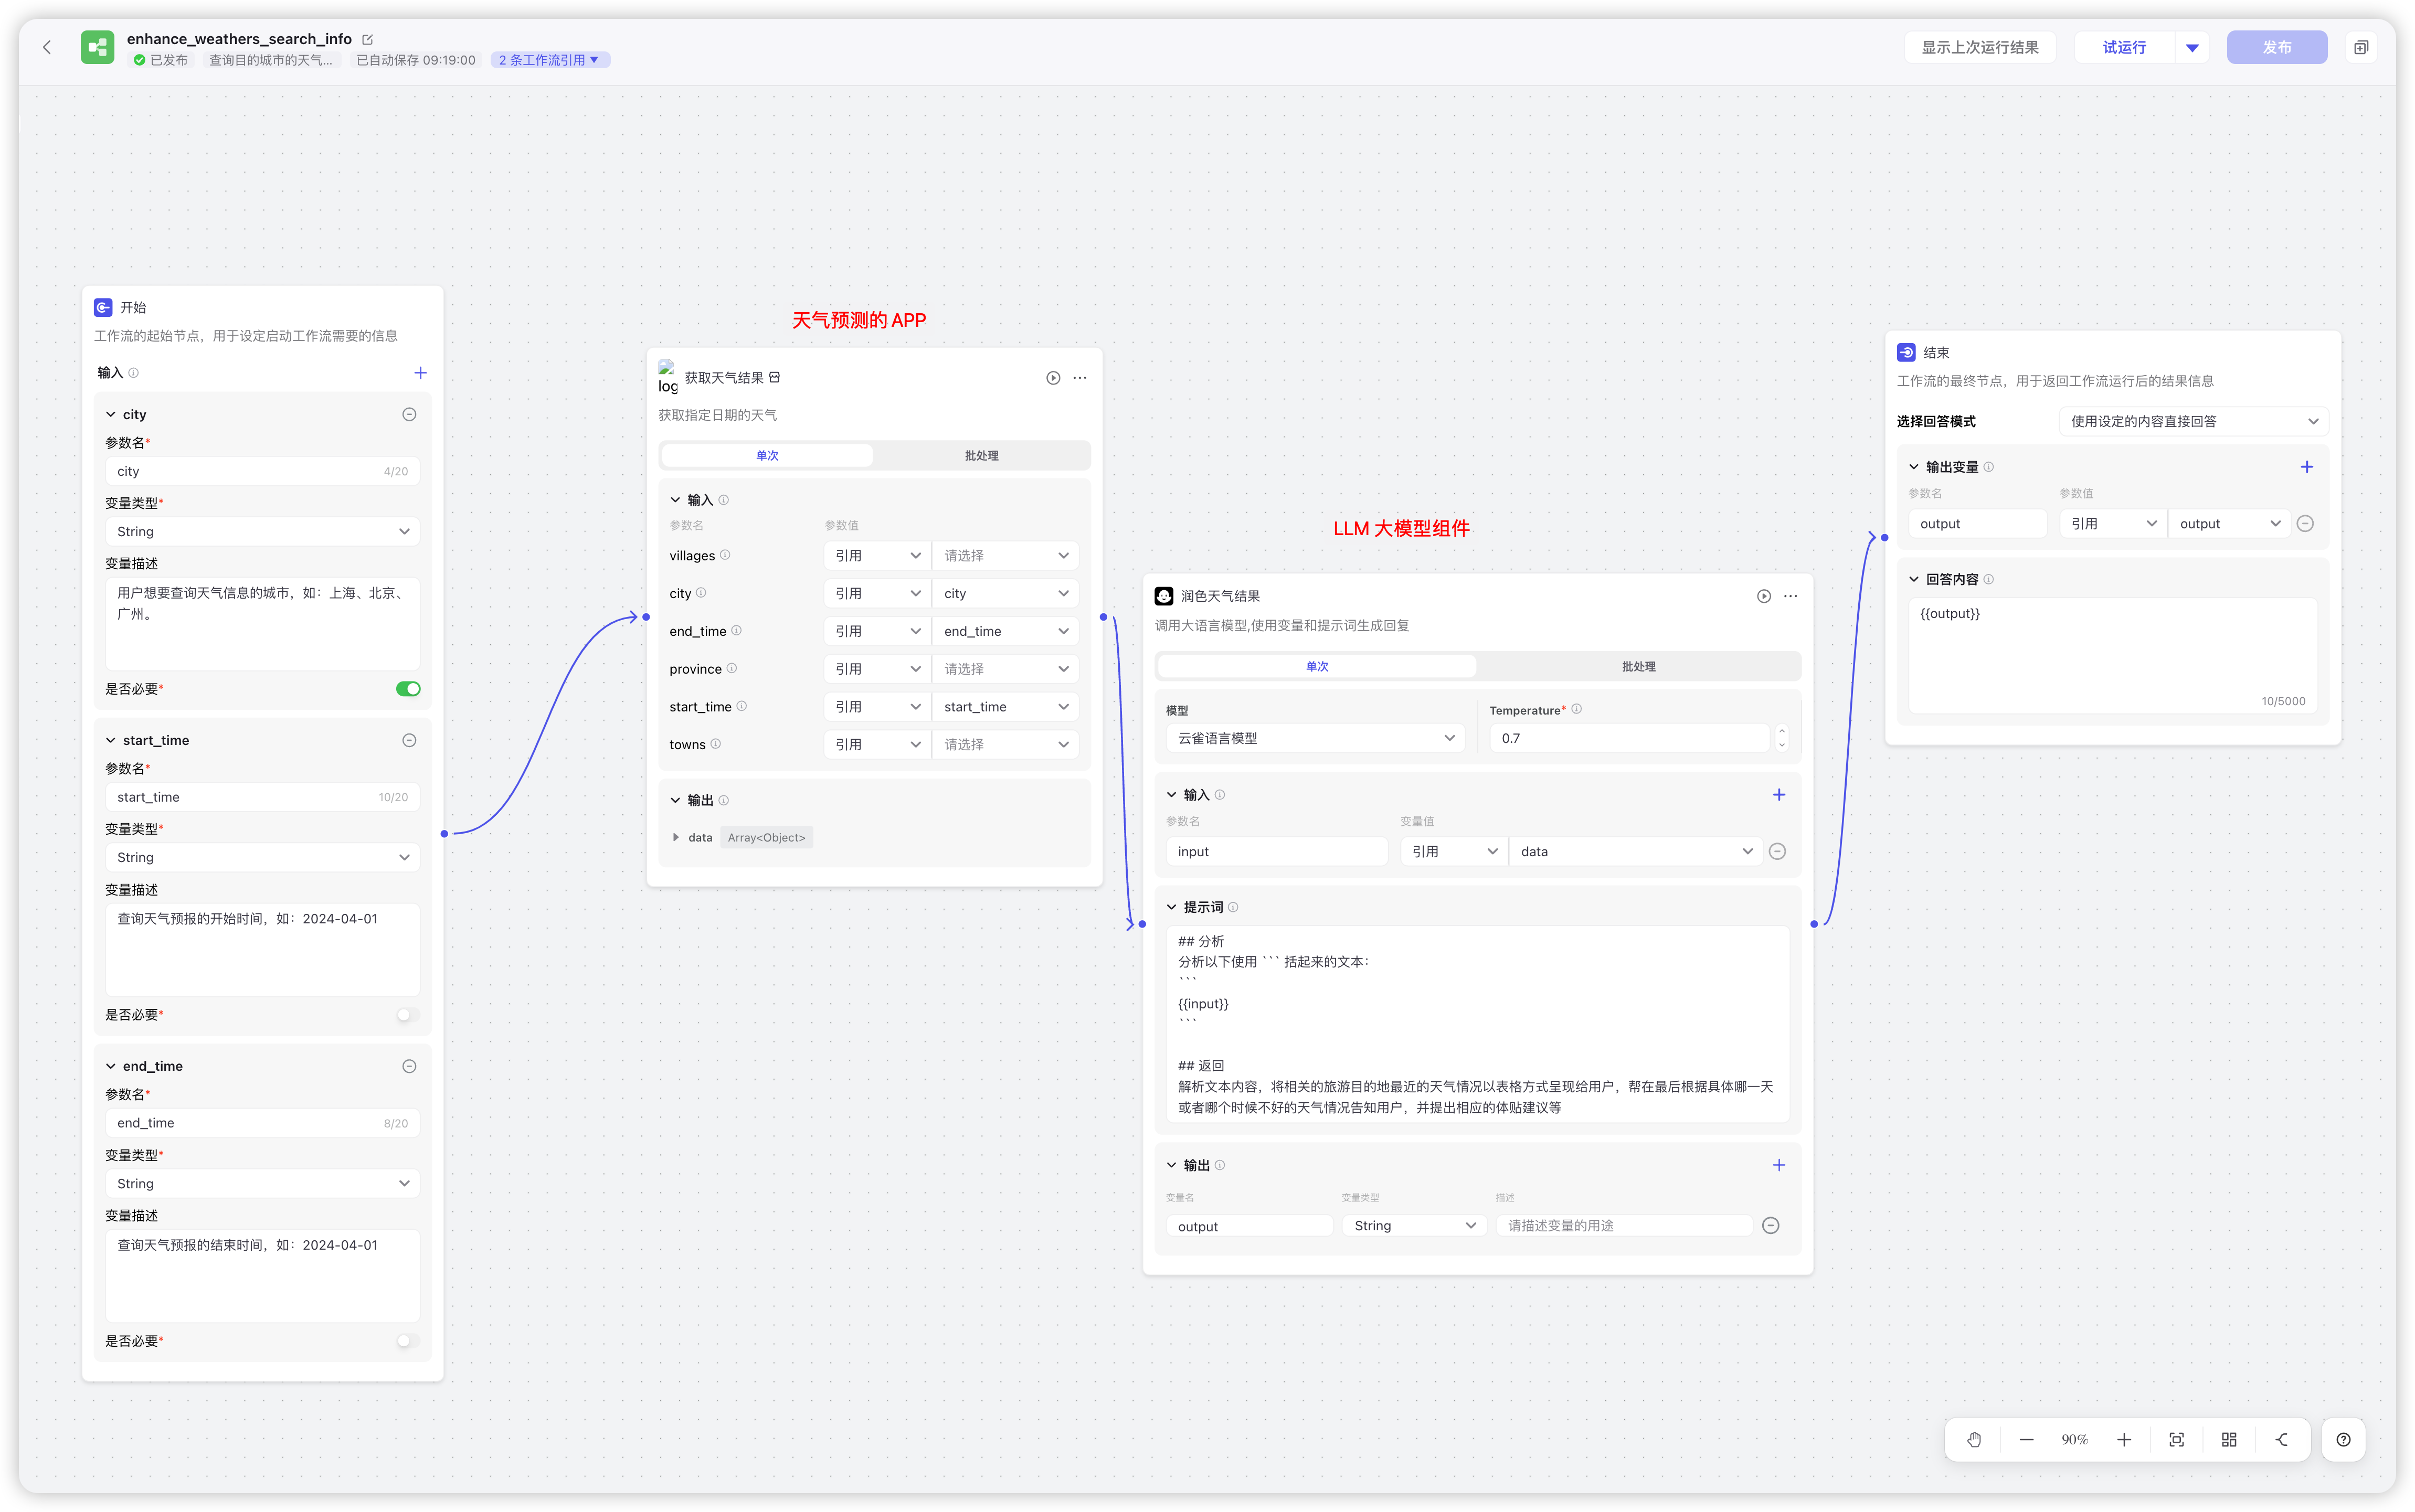Delete the input row in the 润色天气结果 node

click(x=1777, y=851)
